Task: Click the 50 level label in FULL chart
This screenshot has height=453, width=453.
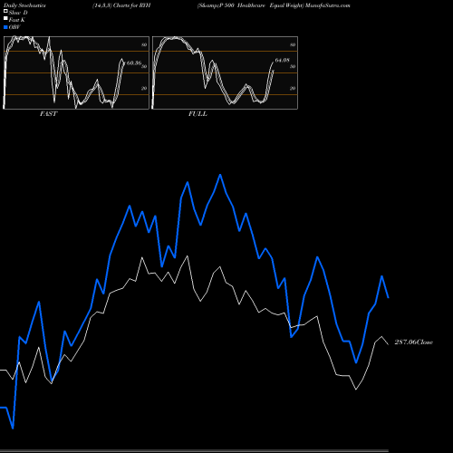Action: pyautogui.click(x=293, y=66)
